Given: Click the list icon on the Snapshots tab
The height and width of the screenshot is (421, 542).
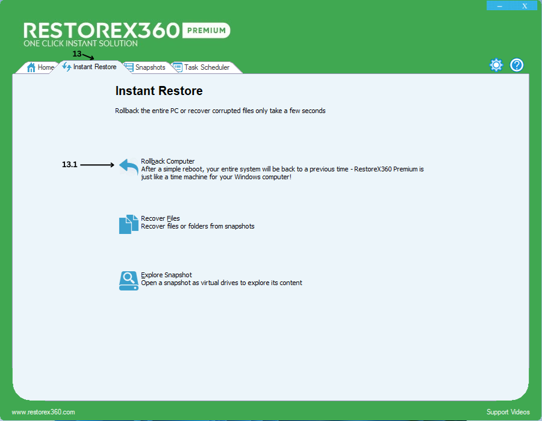Looking at the screenshot, I should tap(129, 67).
